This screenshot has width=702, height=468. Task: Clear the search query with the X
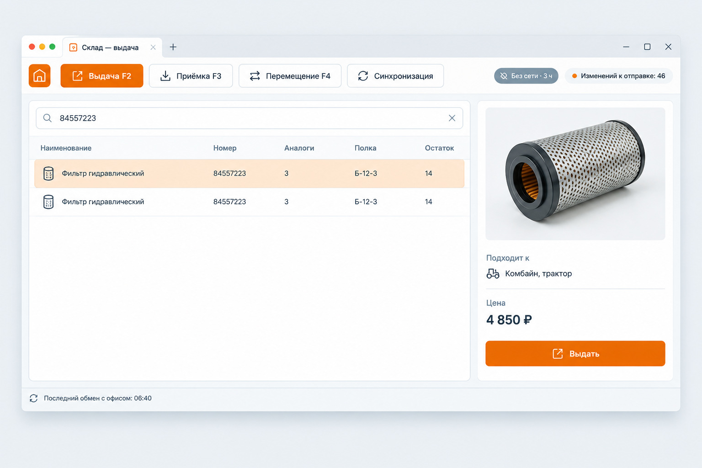click(452, 118)
